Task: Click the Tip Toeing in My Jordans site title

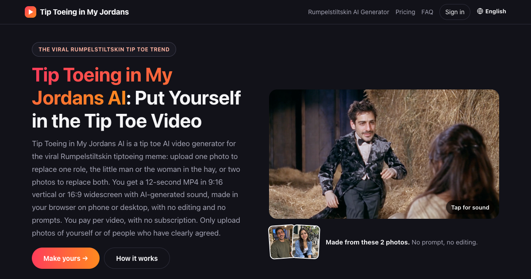Action: 85,12
